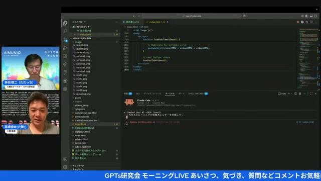This screenshot has width=321, height=181.
Task: Open the Search view in activity bar
Action: (x=65, y=31)
